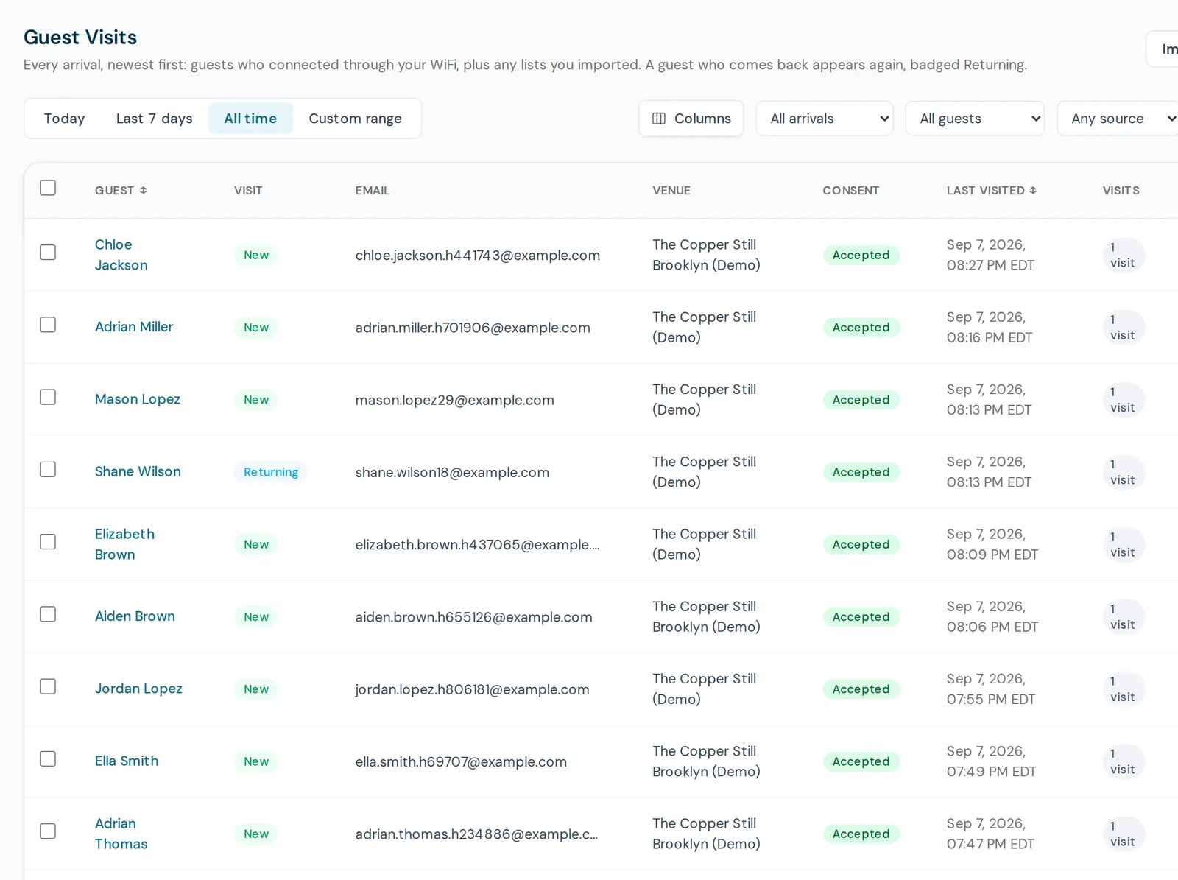Click 1 visit pill for Aiden Brown
Image resolution: width=1178 pixels, height=880 pixels.
[1123, 616]
